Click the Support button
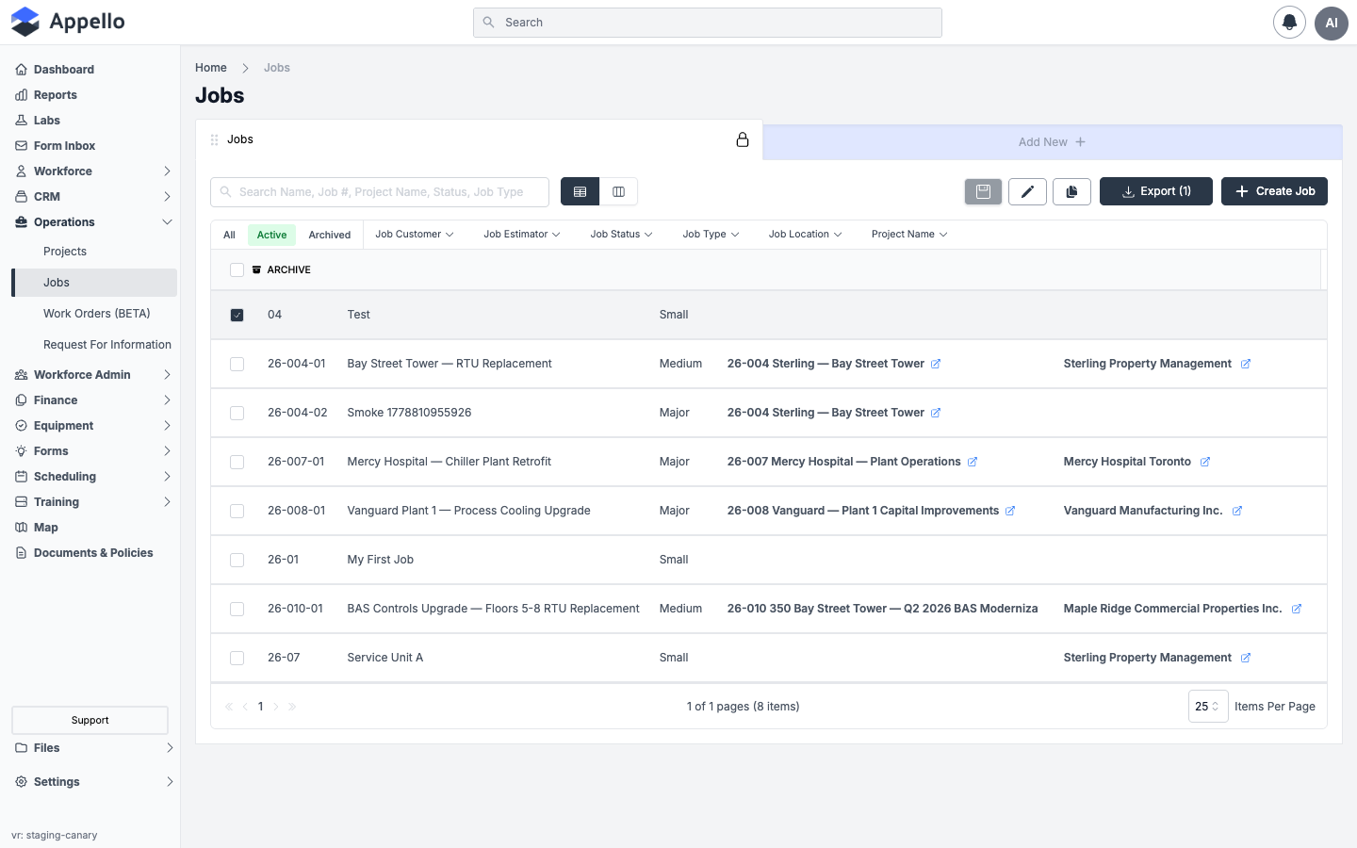The width and height of the screenshot is (1357, 848). [x=90, y=720]
